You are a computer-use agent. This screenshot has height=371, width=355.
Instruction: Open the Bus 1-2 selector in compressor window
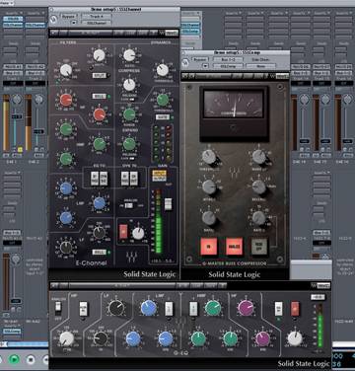227,59
